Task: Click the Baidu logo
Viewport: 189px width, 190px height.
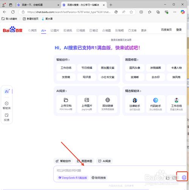Action: tap(12, 30)
